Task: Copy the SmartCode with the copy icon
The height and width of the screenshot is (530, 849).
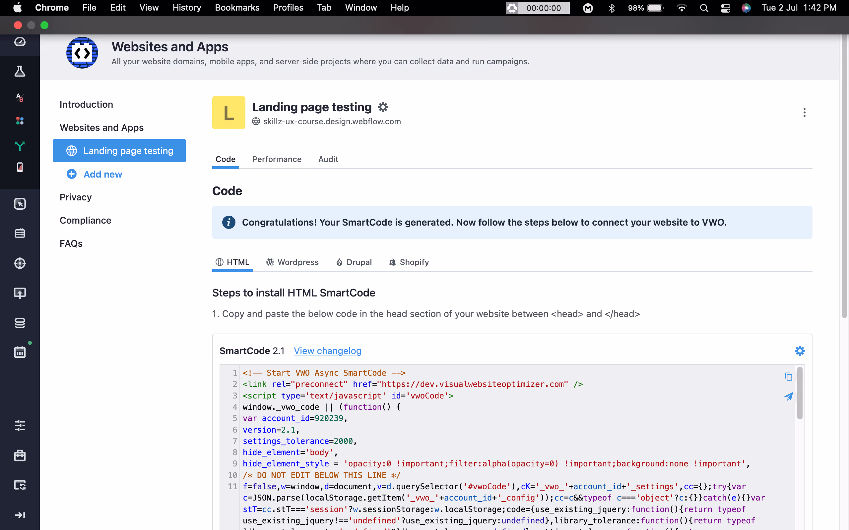Action: point(788,377)
